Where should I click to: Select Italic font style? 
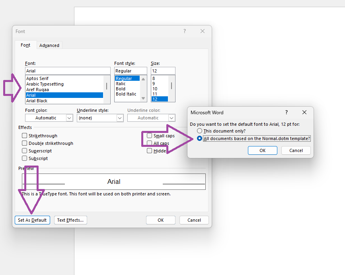(127, 84)
